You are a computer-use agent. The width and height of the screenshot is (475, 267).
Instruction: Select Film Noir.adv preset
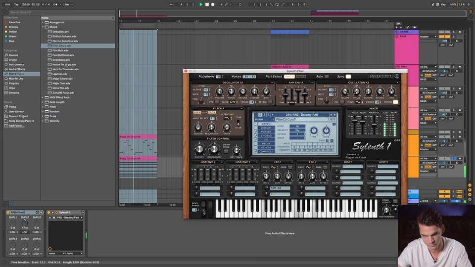60,50
